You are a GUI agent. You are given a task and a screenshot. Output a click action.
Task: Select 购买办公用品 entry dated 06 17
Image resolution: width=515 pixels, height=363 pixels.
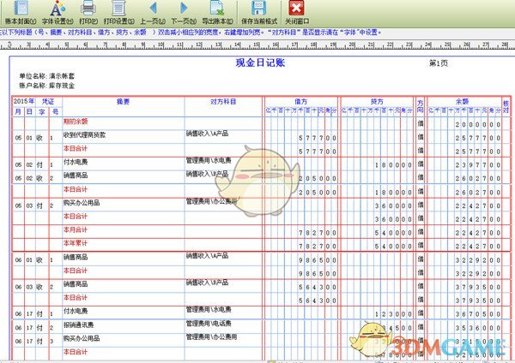tap(82, 338)
